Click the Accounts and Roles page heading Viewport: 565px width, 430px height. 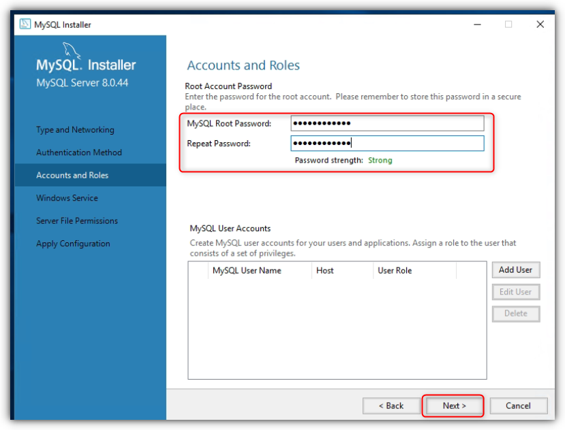243,65
